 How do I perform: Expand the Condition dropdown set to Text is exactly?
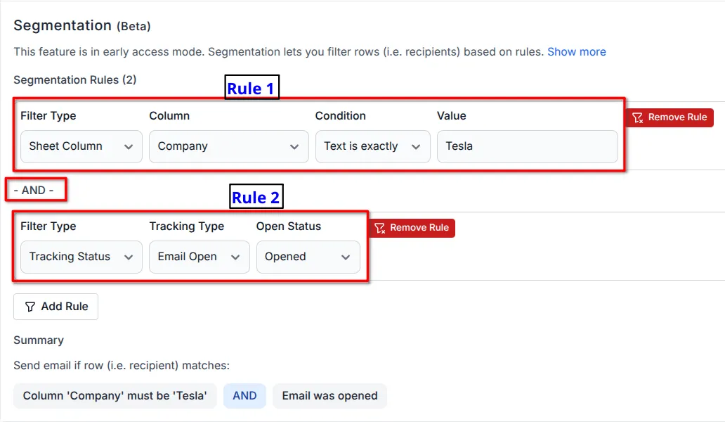(372, 146)
